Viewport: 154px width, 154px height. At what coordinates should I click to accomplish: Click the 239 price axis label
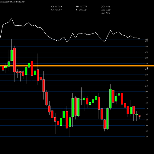point(147,75)
